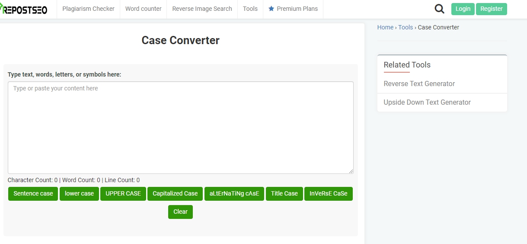Apply UPPER CASE conversion
The width and height of the screenshot is (527, 244).
(123, 193)
